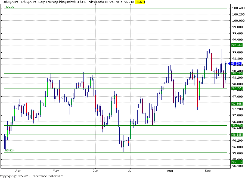
Task: Click the Jul label on the time axis
Action: (x=130, y=171)
